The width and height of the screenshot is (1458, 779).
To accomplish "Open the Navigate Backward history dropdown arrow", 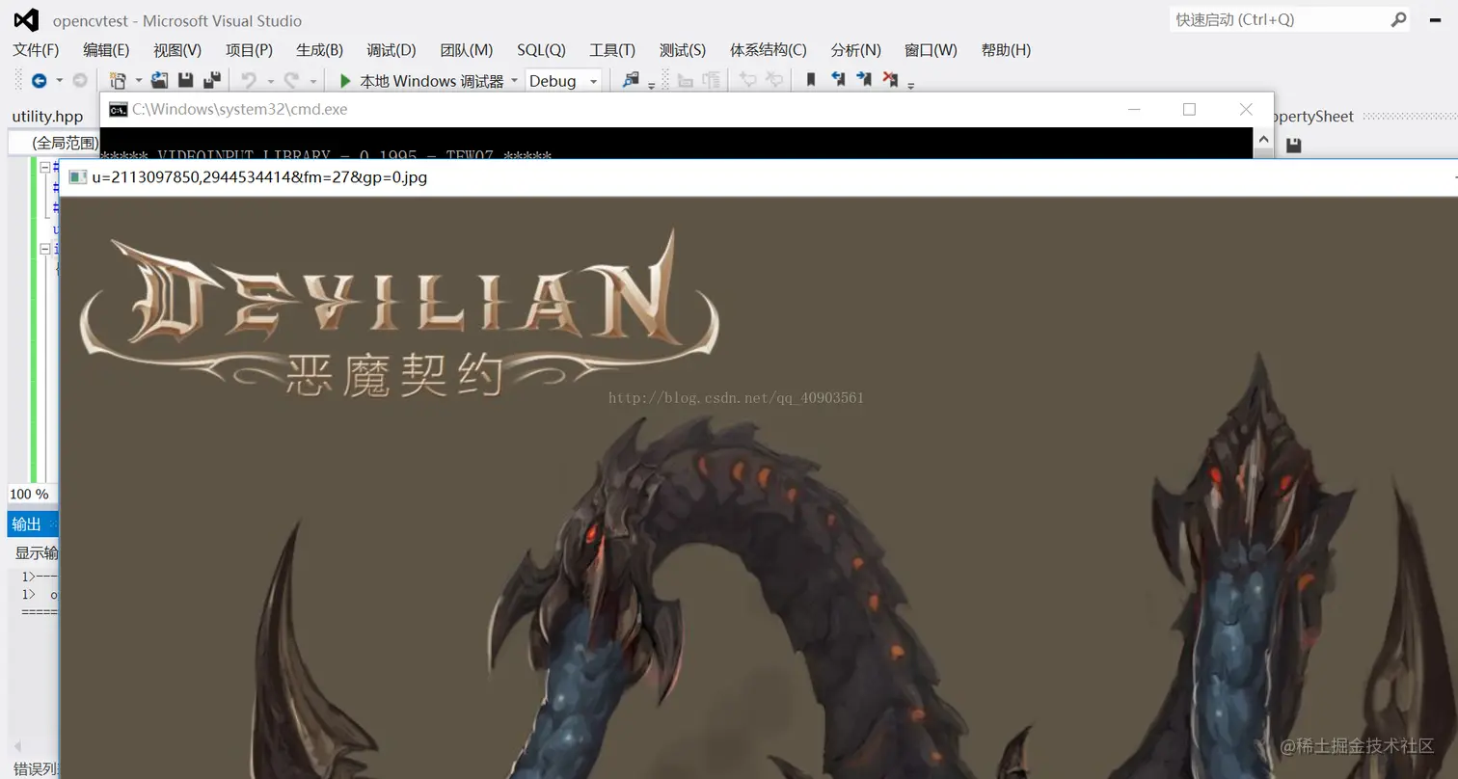I will tap(59, 81).
